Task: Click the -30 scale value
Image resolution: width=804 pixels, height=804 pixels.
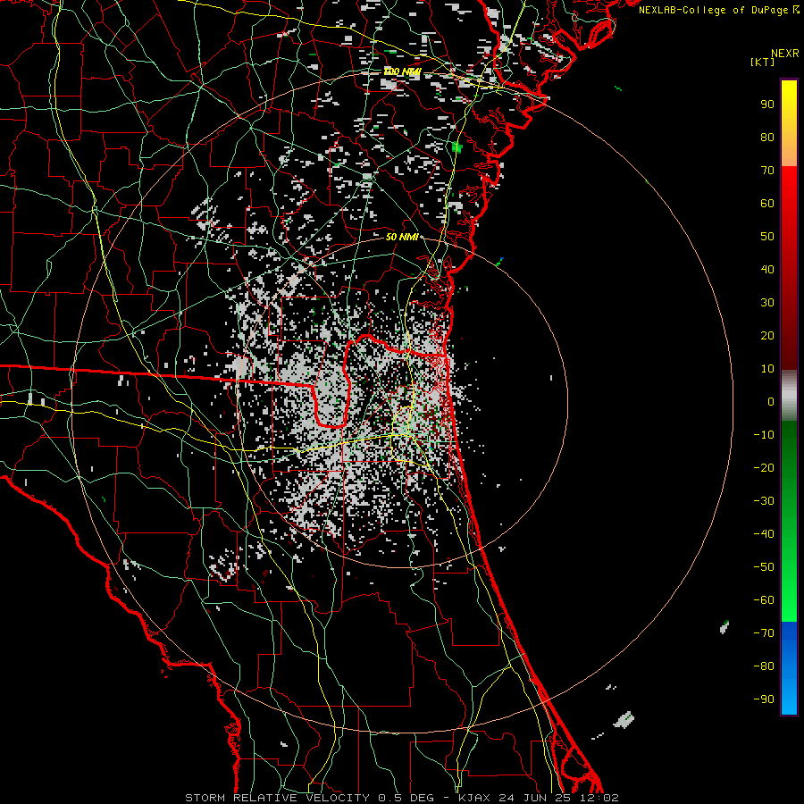Action: 764,501
